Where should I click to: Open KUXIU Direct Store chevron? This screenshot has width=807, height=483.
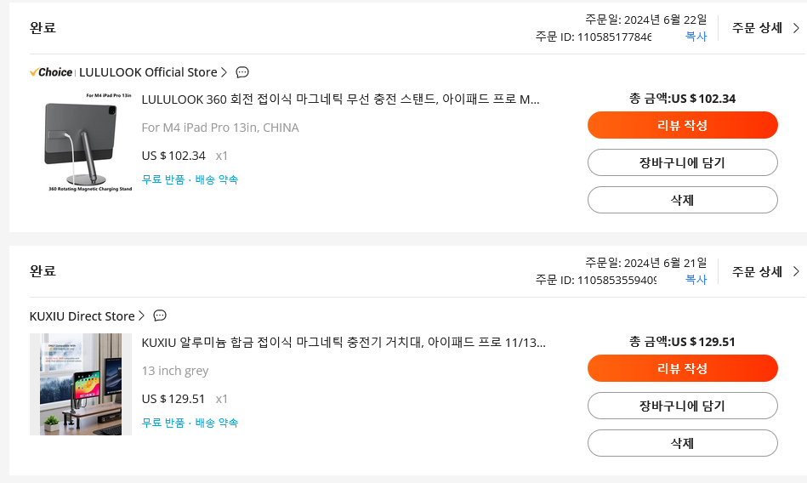pos(141,315)
